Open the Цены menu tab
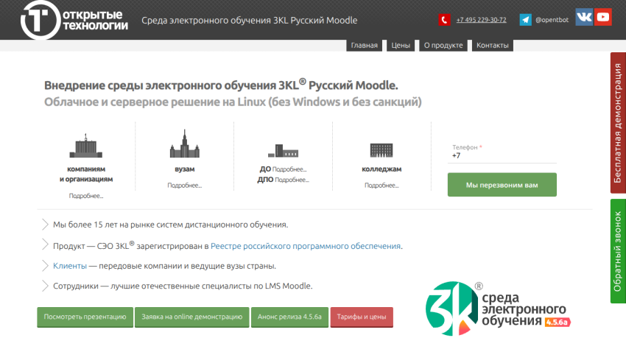 click(x=401, y=46)
